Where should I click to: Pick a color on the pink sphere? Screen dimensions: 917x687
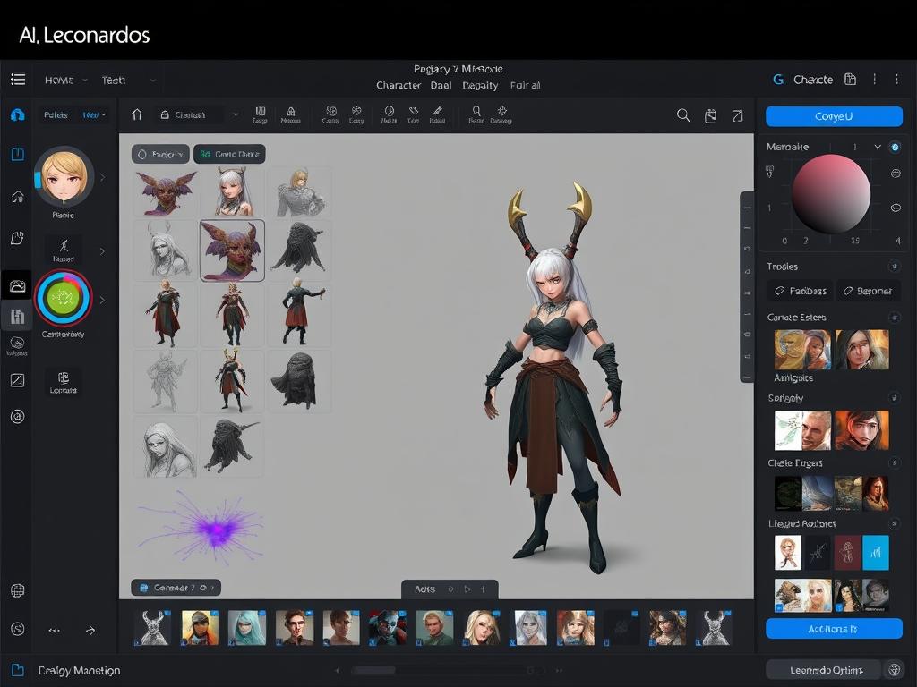point(830,194)
